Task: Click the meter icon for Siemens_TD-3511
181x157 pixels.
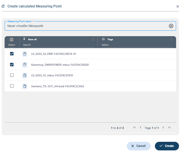Action: 25,86
